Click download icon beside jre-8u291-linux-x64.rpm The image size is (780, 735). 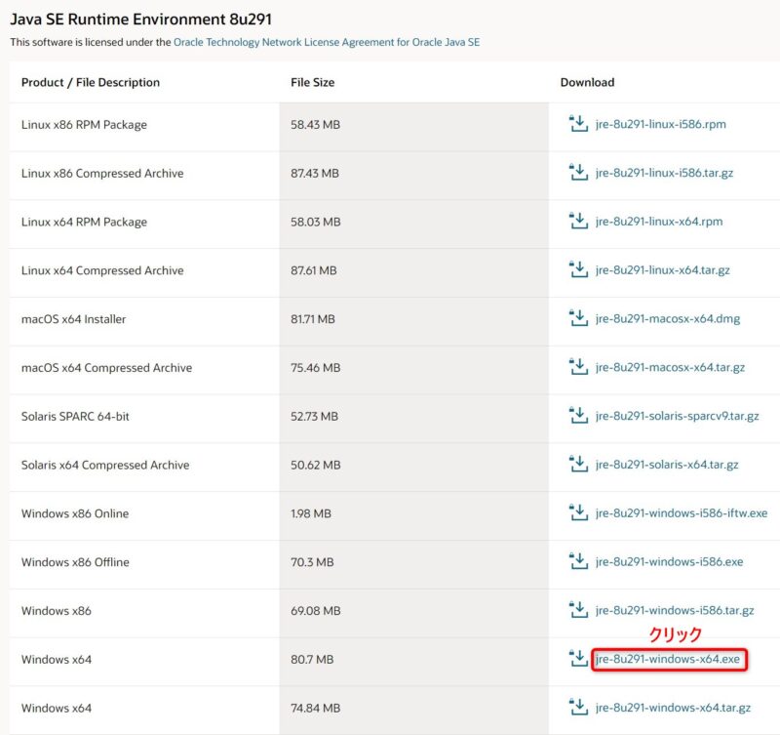[x=578, y=222]
